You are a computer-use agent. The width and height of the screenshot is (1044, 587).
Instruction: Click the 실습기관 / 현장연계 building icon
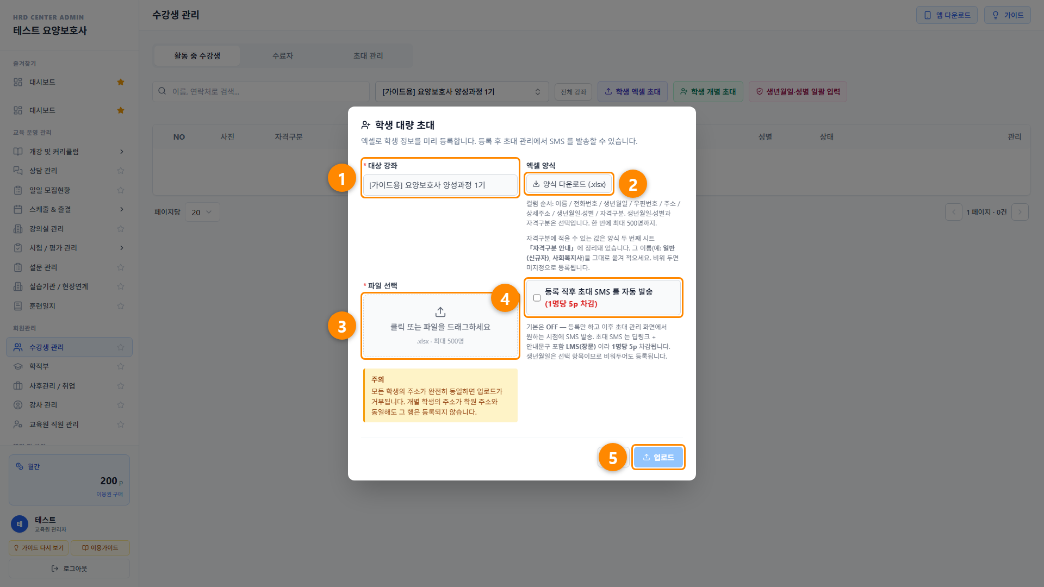[18, 286]
